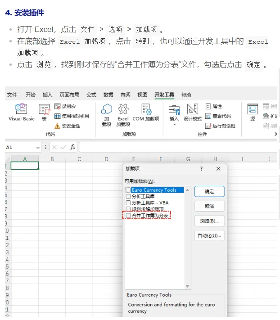
Task: Close the 加载项 dialog
Action: coord(218,169)
